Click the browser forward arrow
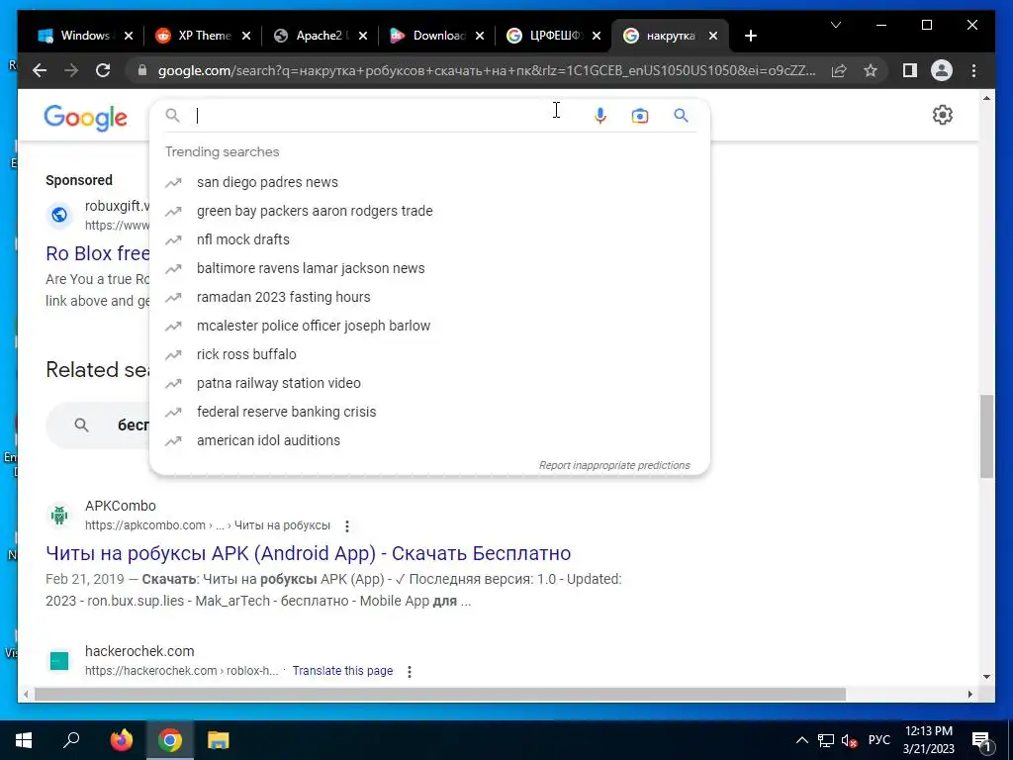 click(x=71, y=70)
